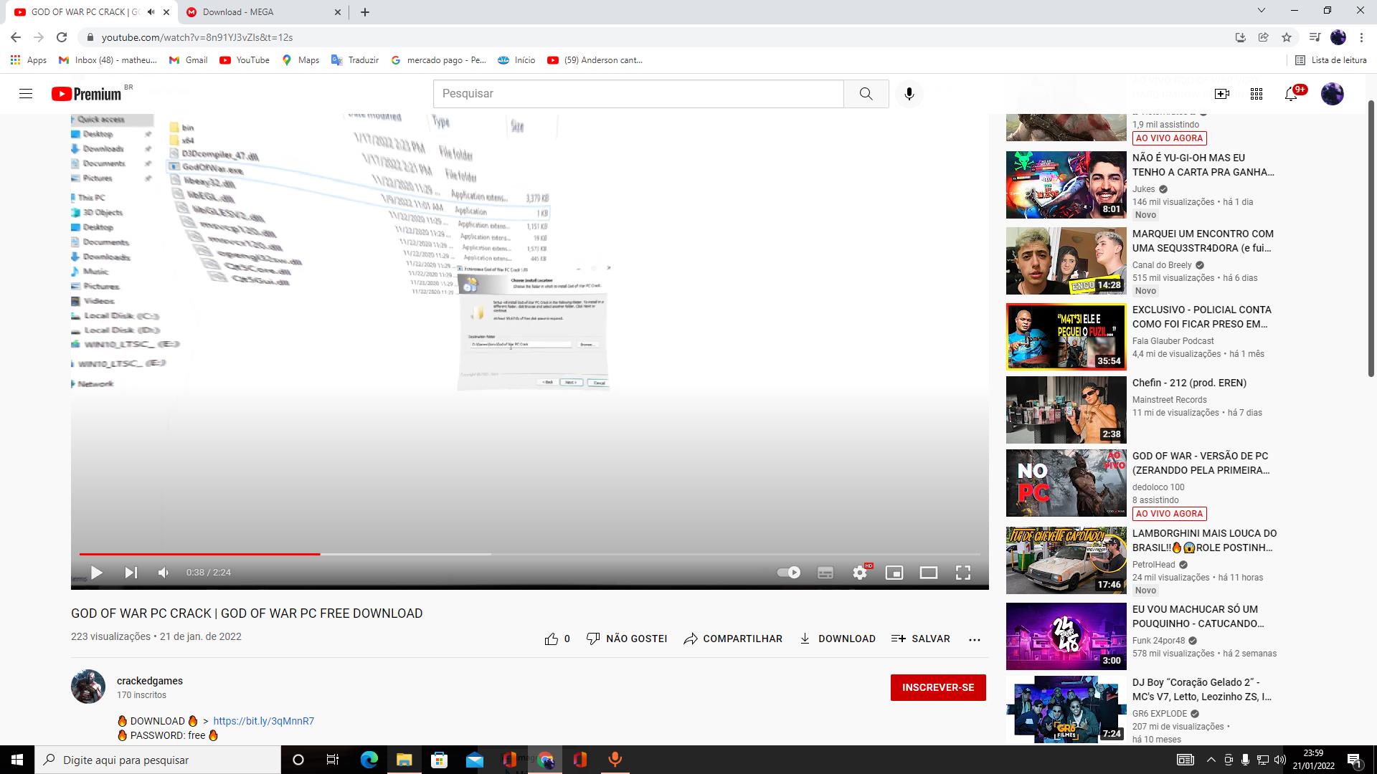The image size is (1377, 774).
Task: Toggle the autoplay switch
Action: click(789, 573)
